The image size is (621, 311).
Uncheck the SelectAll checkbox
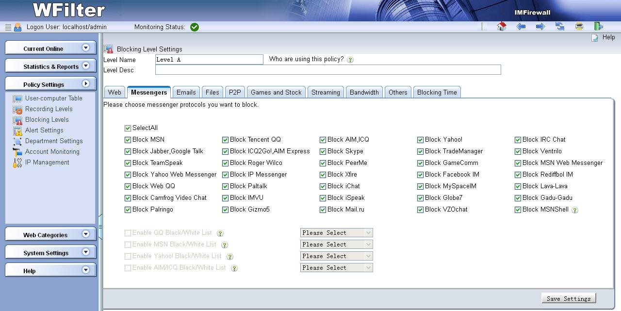tap(128, 128)
